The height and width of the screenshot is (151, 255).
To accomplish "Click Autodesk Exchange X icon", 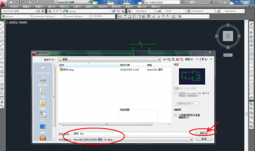I will click(211, 2).
